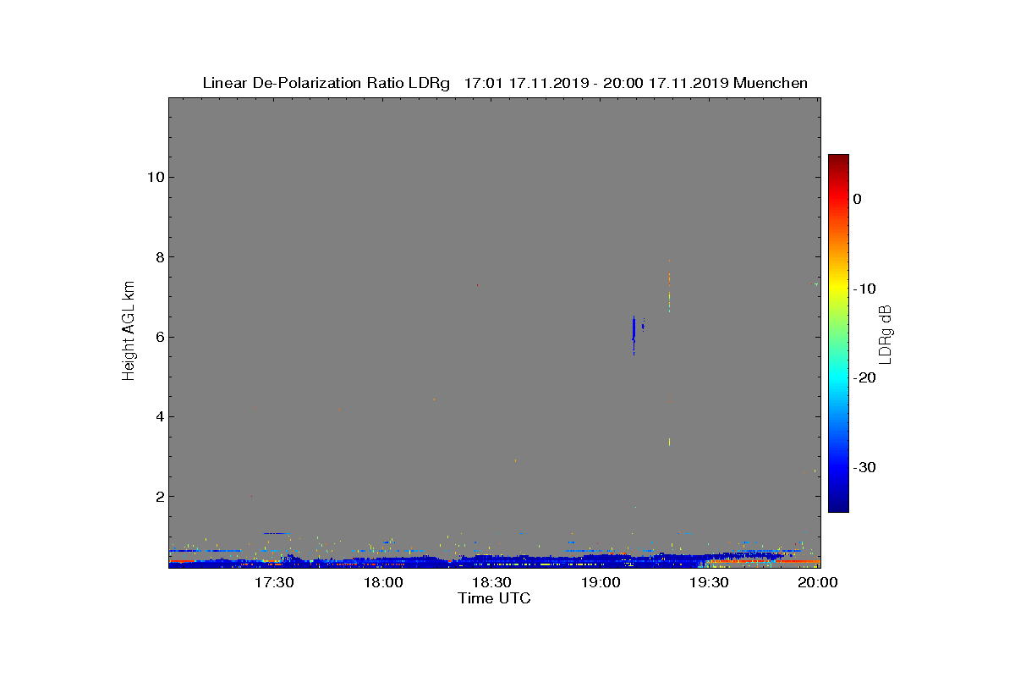Click the colorbar value -20
The height and width of the screenshot is (677, 1015).
[864, 377]
